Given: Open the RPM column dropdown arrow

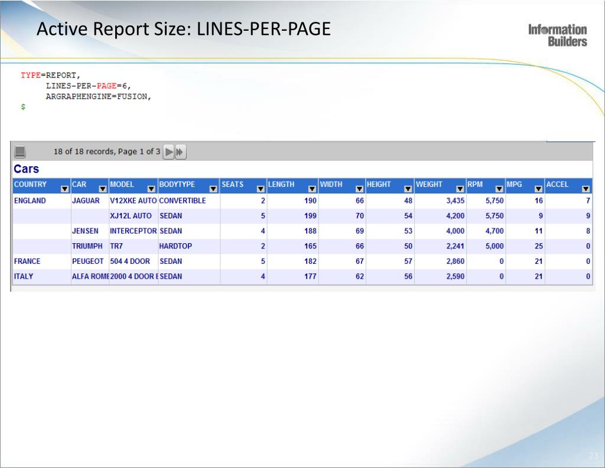Looking at the screenshot, I should tap(499, 189).
